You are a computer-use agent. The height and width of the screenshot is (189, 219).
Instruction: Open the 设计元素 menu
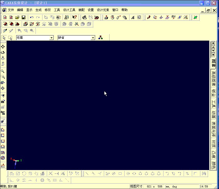pos(103,10)
